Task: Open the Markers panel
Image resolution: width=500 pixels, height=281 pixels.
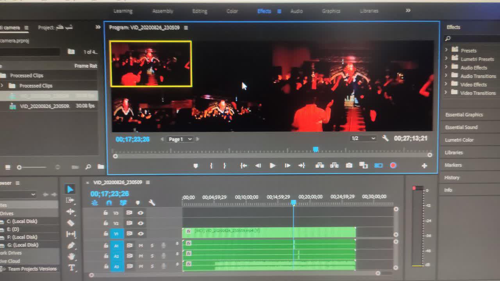Action: [453, 165]
